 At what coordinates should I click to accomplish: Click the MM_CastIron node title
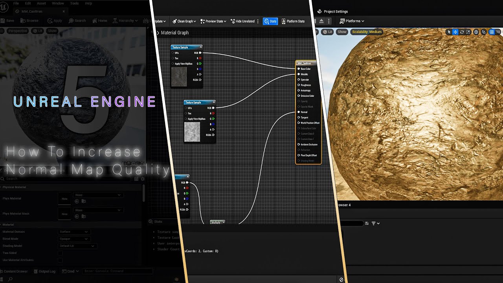click(x=304, y=63)
